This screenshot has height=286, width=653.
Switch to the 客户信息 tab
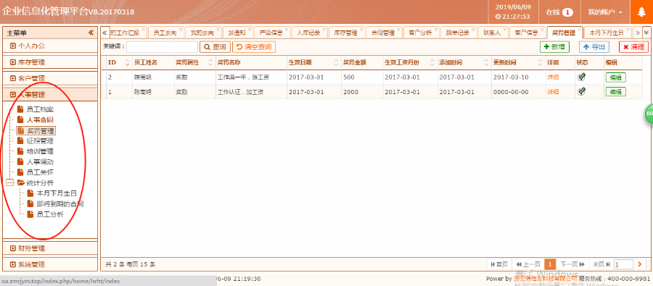(x=526, y=33)
